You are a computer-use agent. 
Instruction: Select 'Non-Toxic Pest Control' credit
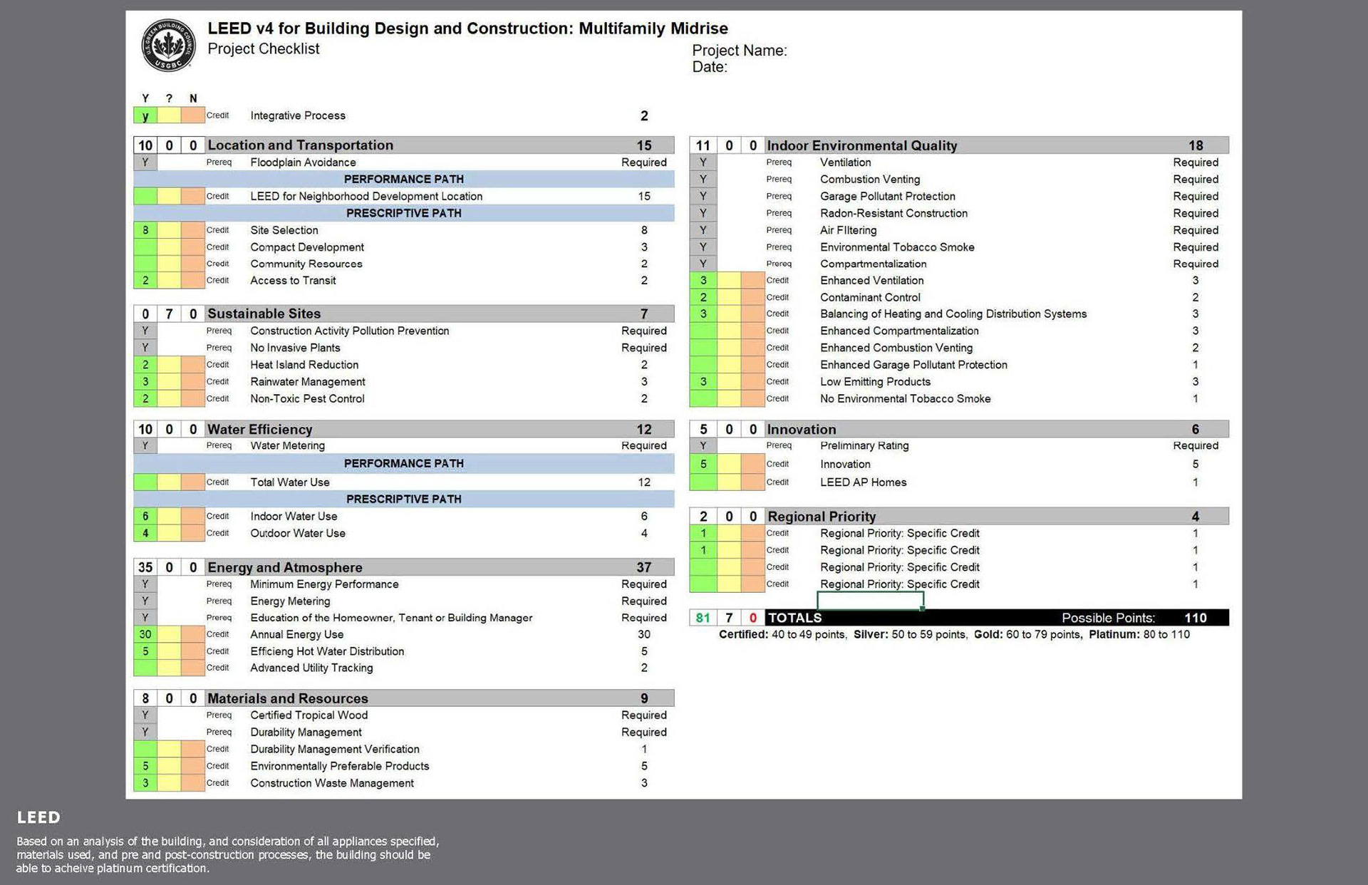point(307,399)
